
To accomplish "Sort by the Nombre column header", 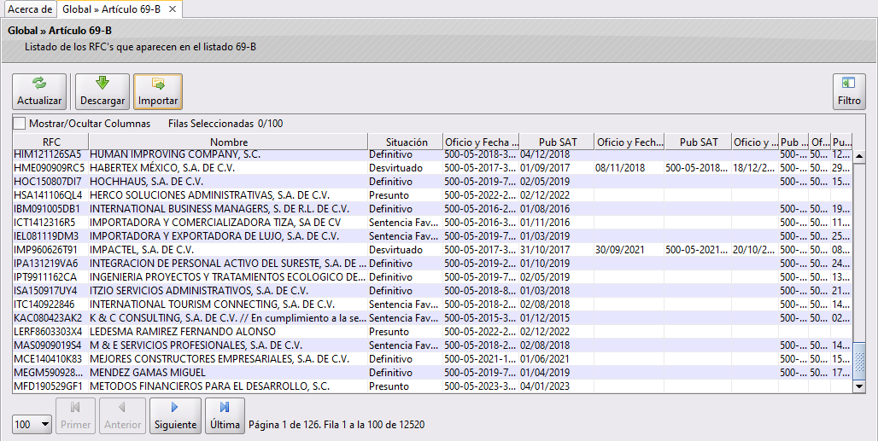I will click(228, 142).
